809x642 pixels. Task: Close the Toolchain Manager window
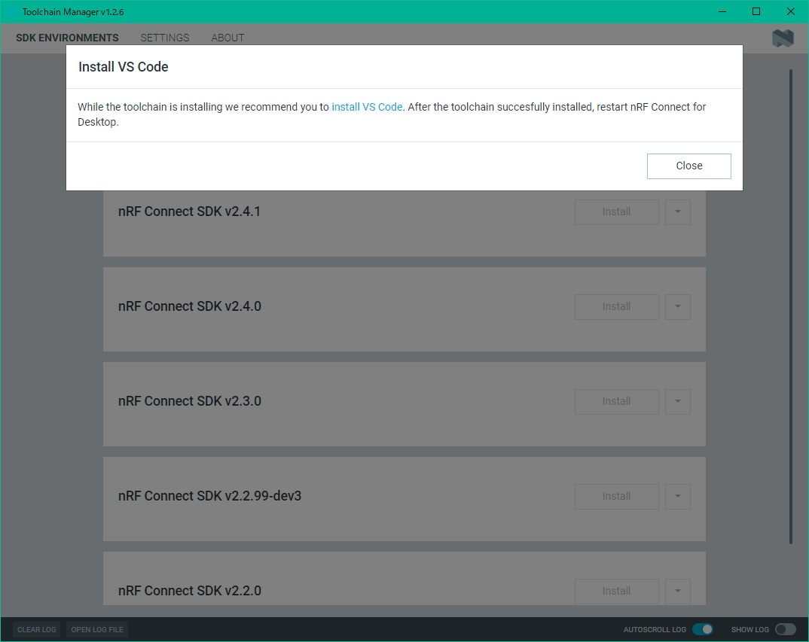(790, 11)
